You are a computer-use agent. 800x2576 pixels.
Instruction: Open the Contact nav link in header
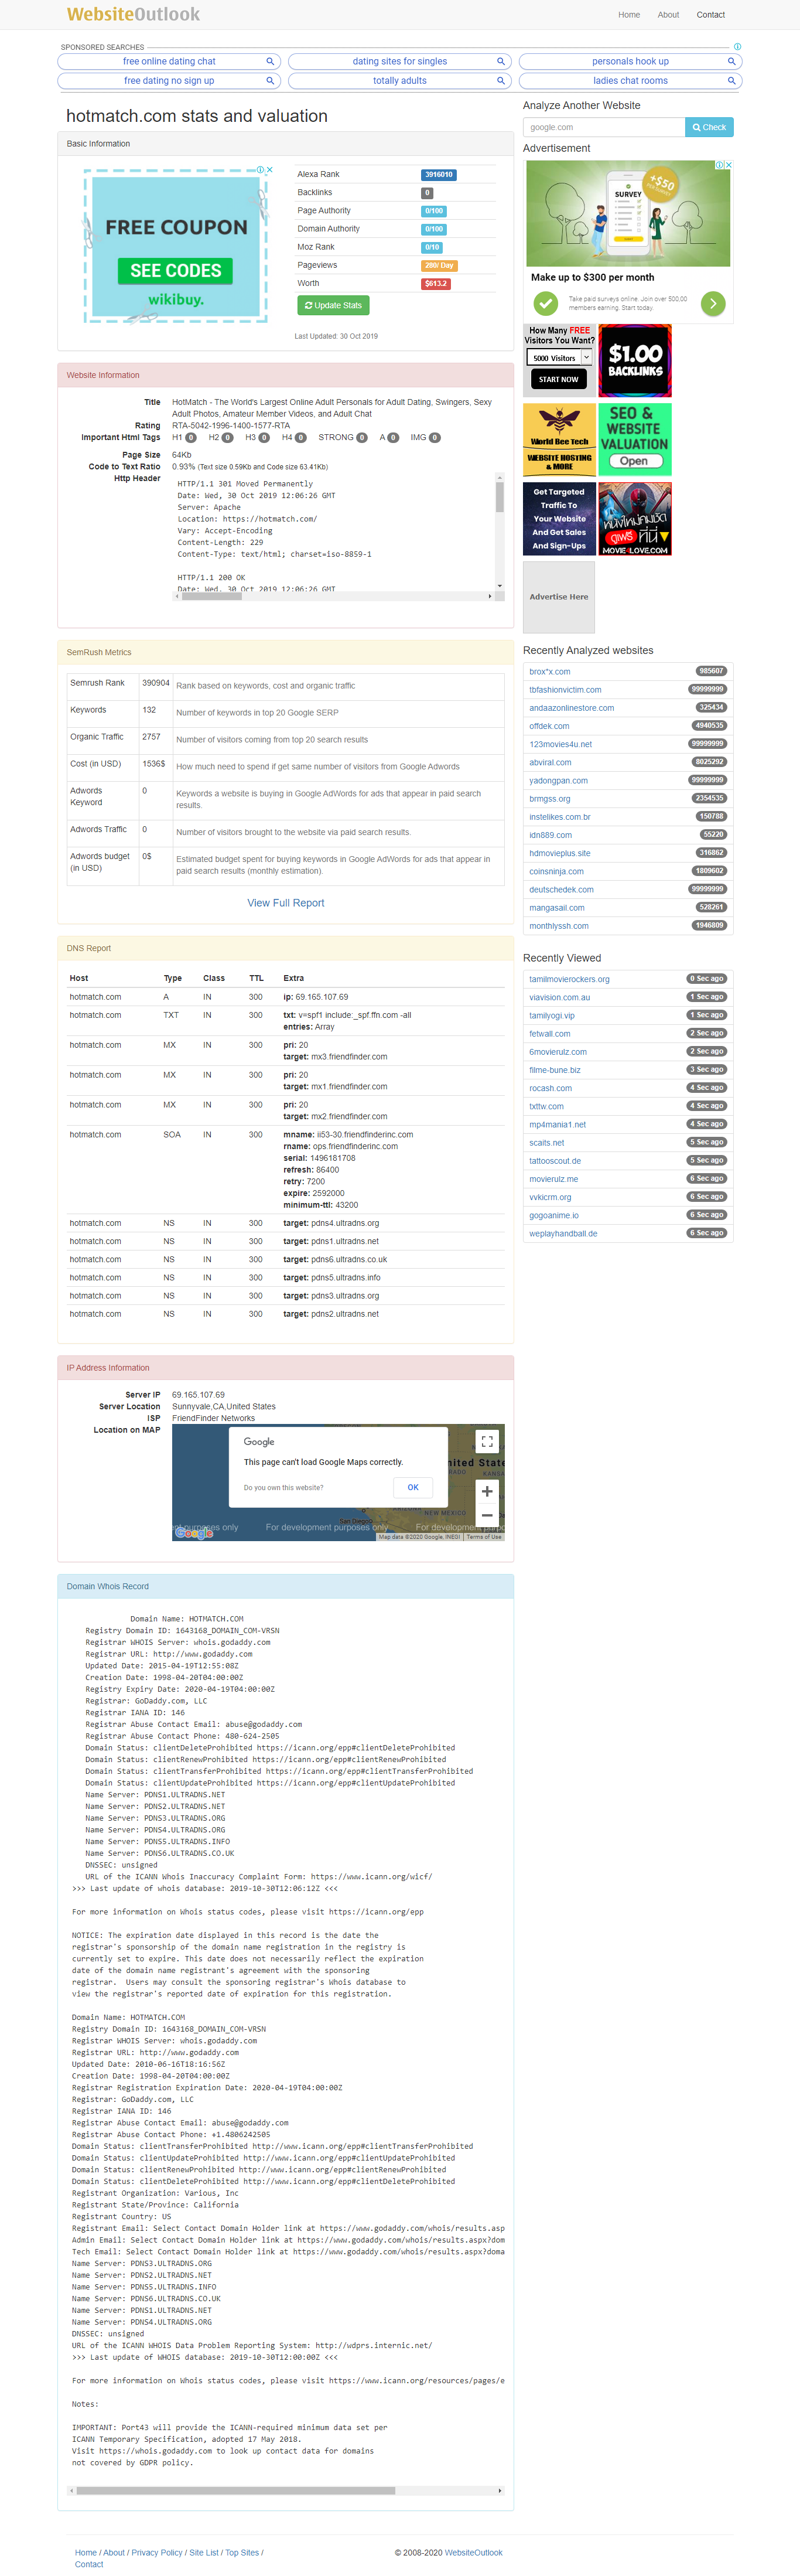coord(711,15)
